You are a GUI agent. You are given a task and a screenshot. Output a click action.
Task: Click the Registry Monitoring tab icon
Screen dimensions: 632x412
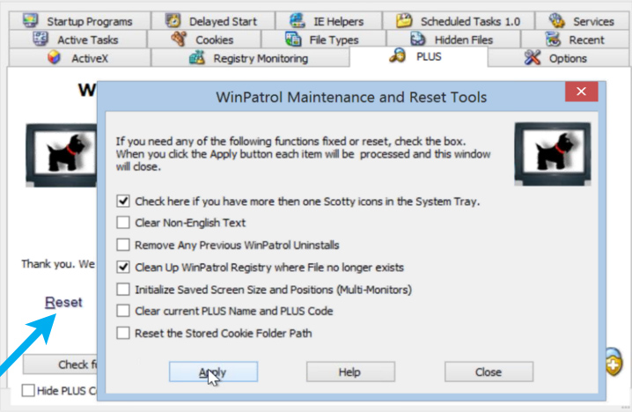pos(196,57)
